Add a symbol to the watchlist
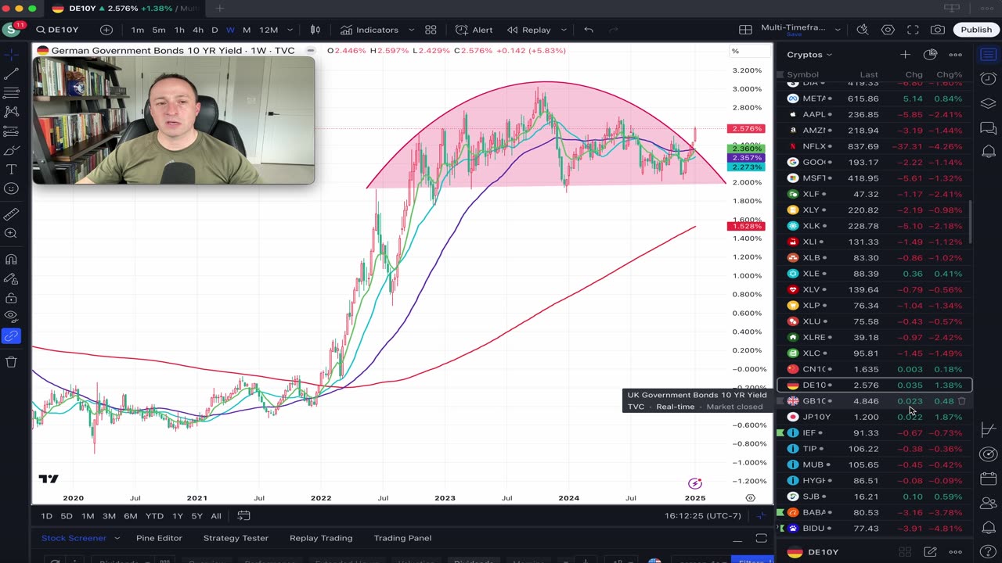1002x563 pixels. pos(905,55)
